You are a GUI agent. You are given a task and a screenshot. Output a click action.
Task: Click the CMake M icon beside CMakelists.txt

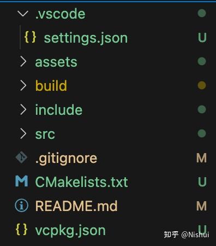pos(22,181)
